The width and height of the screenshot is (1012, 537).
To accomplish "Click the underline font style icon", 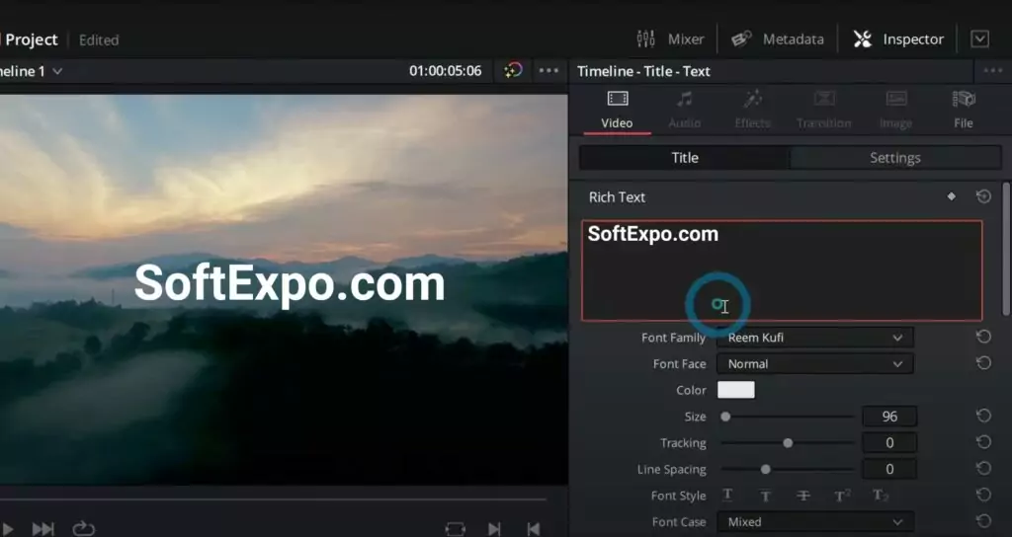I will point(728,496).
